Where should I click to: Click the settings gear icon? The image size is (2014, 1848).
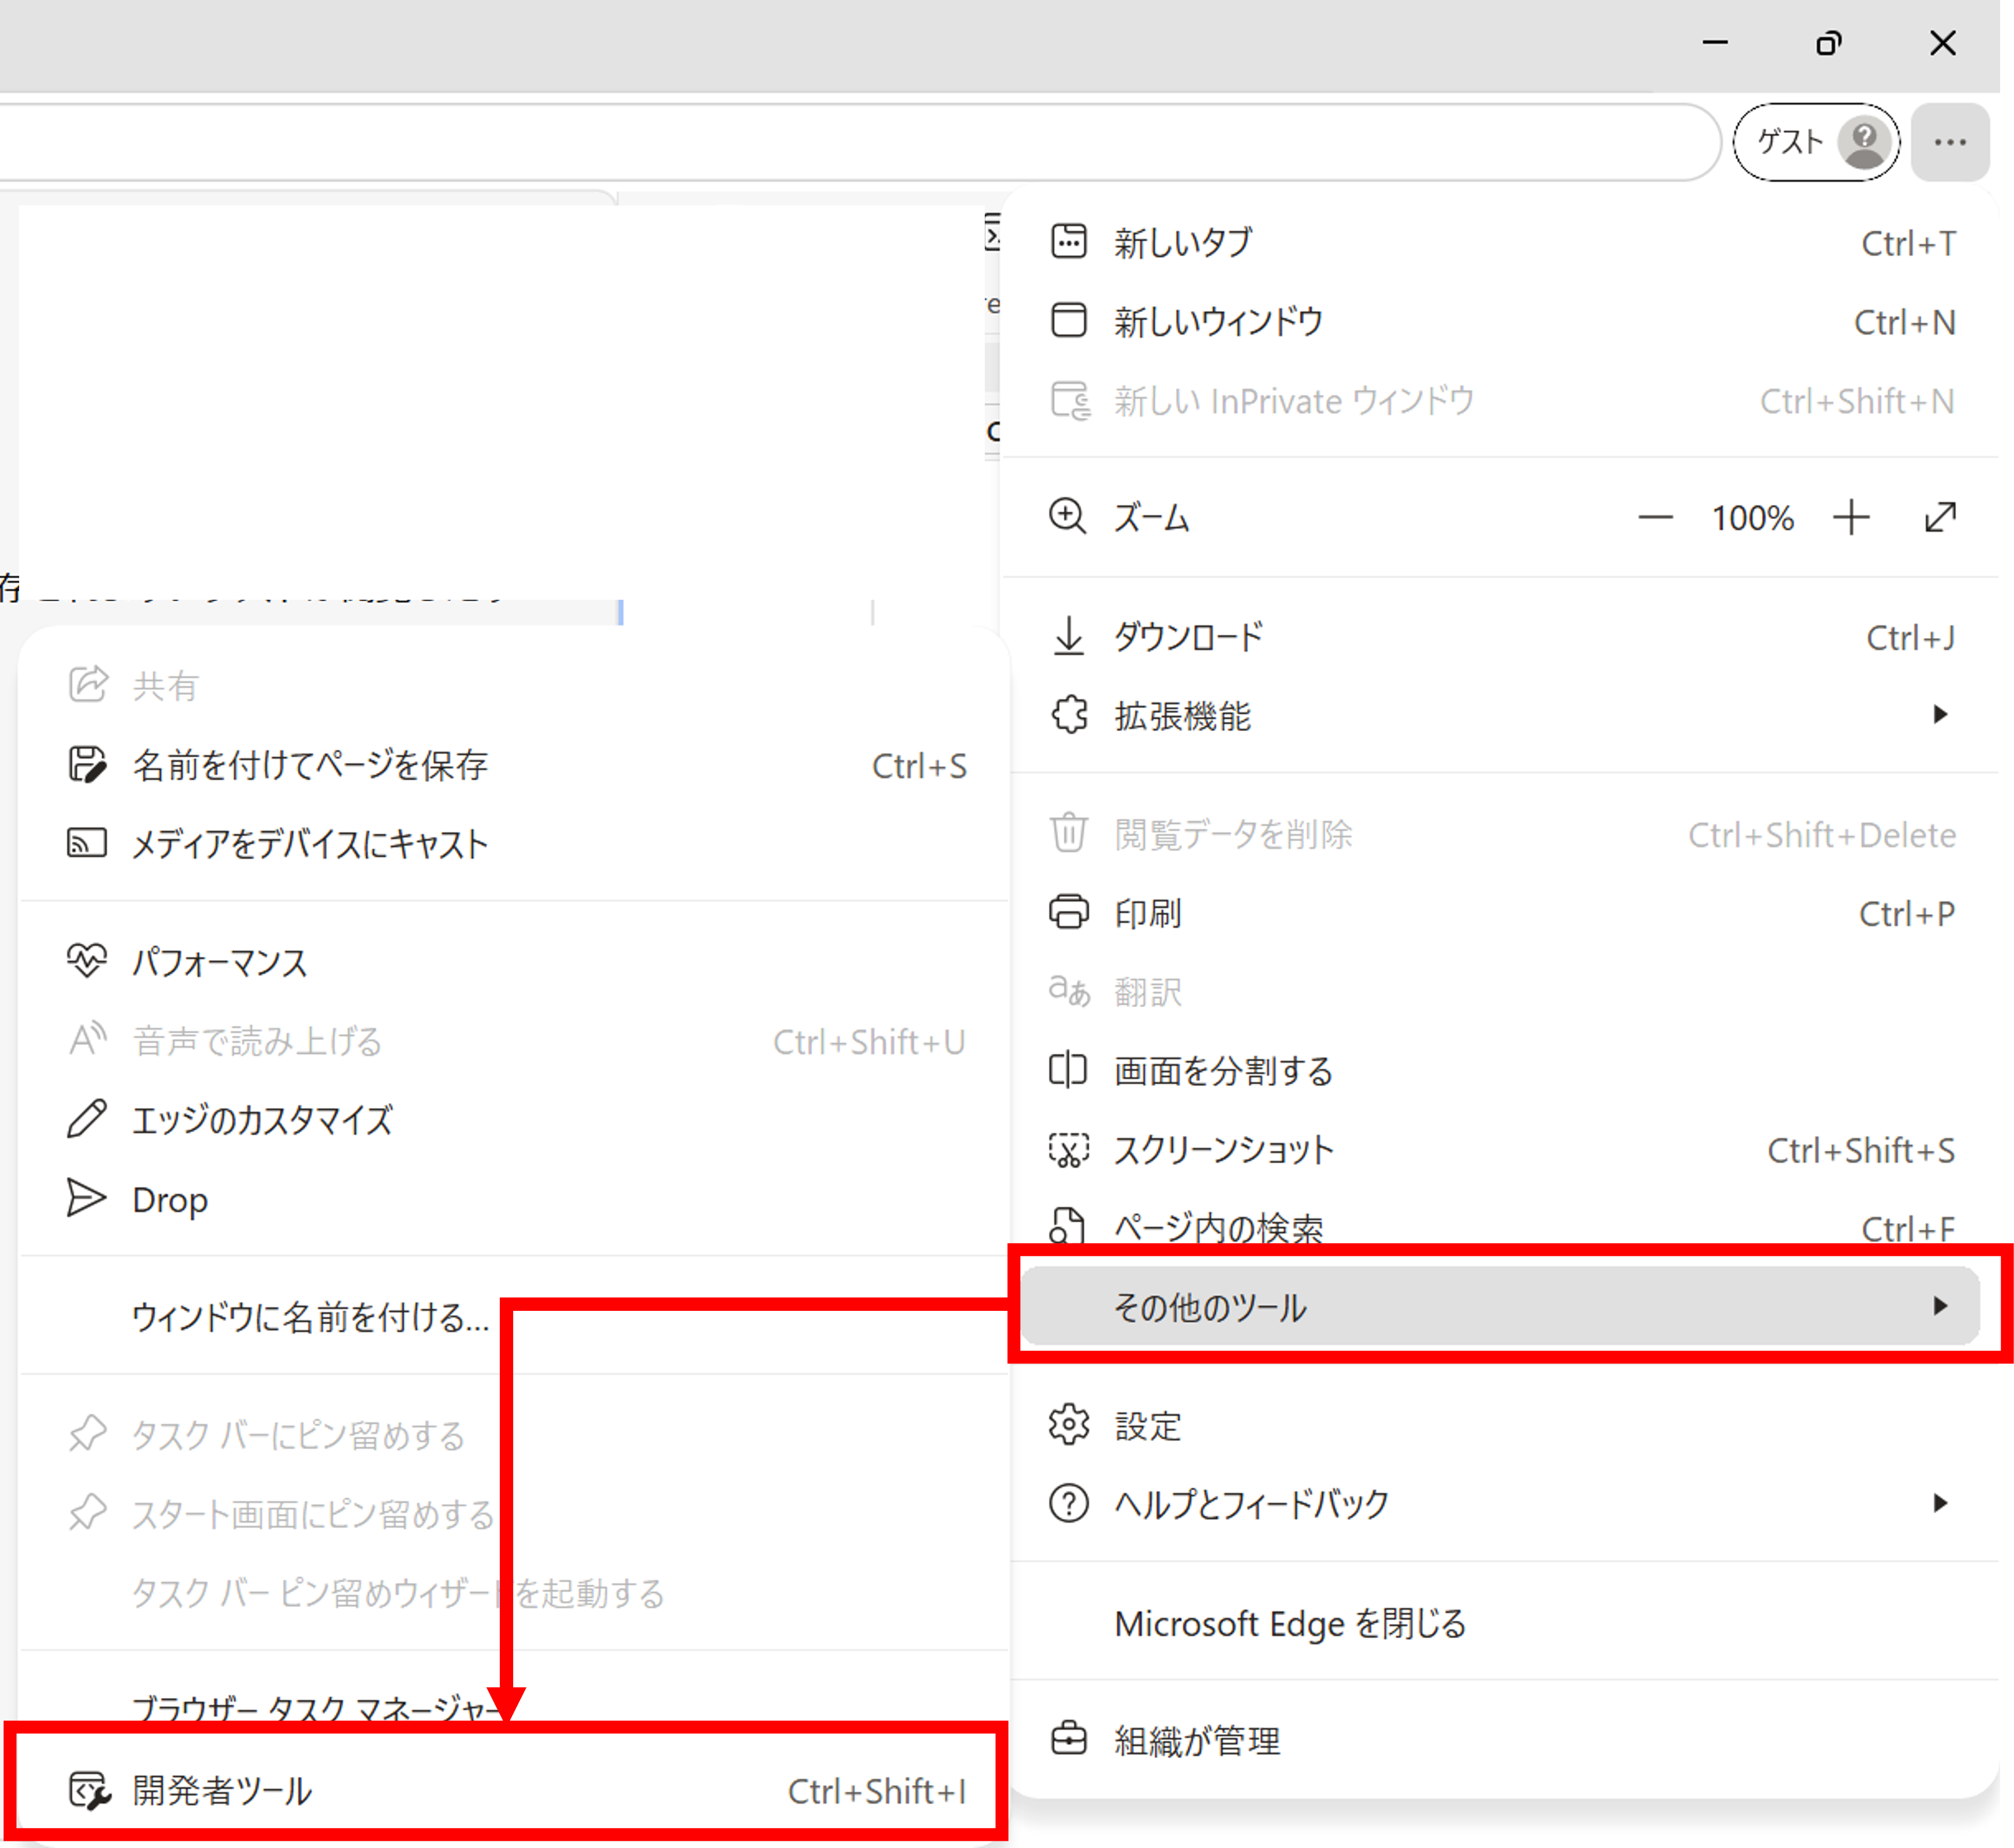tap(1068, 1425)
